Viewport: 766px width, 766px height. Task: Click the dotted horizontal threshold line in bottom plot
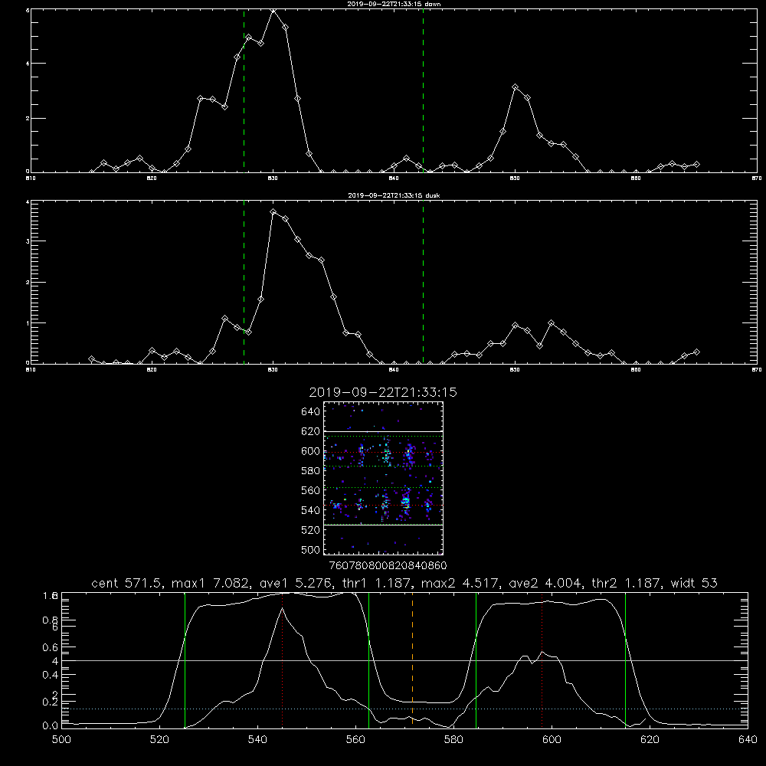coord(404,709)
